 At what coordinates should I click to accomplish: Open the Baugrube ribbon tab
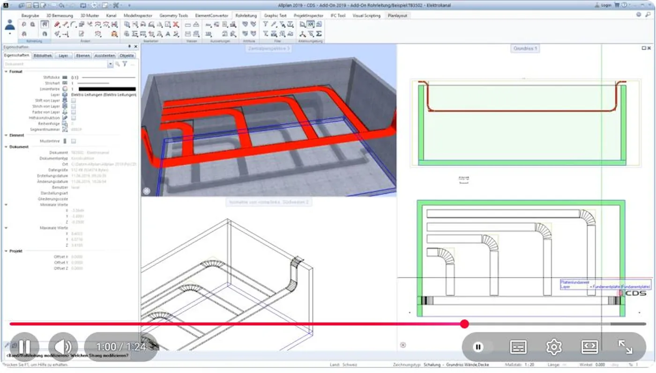31,15
